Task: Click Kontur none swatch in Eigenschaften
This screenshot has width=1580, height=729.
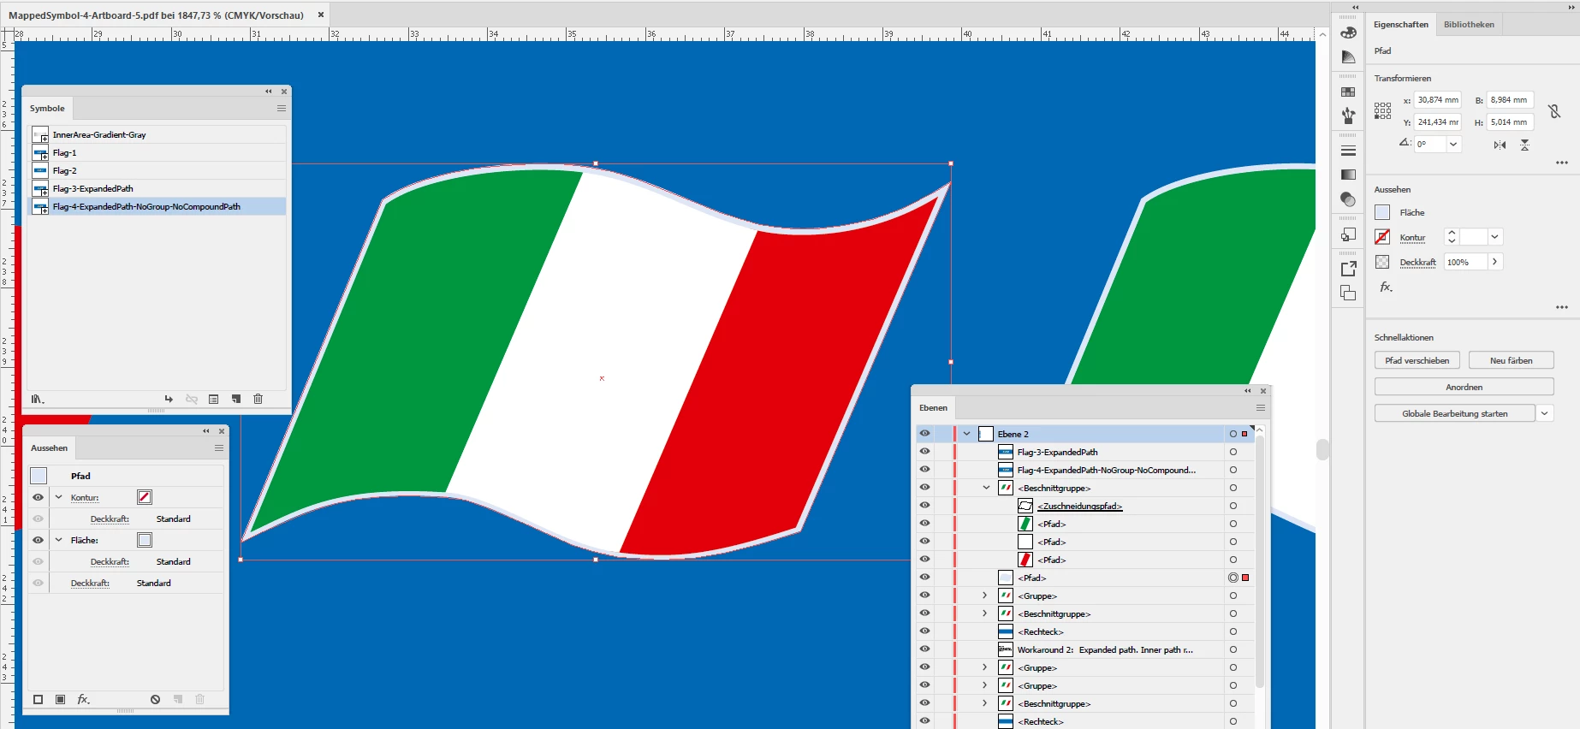Action: (1382, 237)
